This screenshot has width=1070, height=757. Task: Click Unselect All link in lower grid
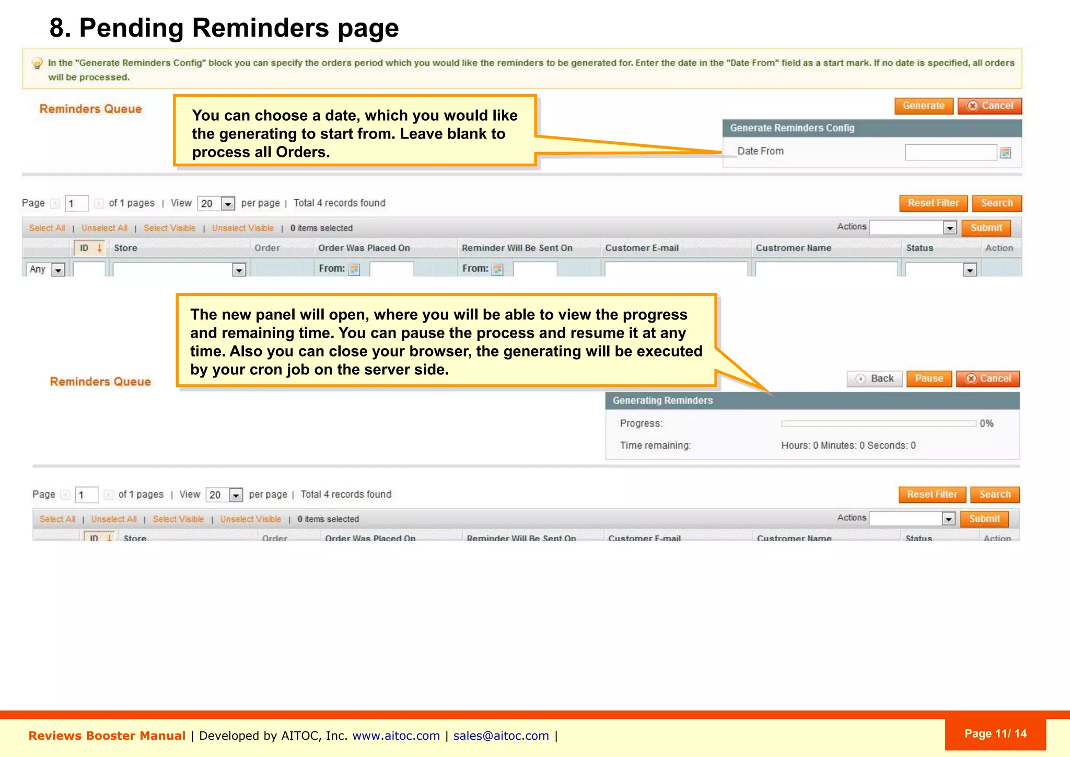click(114, 519)
